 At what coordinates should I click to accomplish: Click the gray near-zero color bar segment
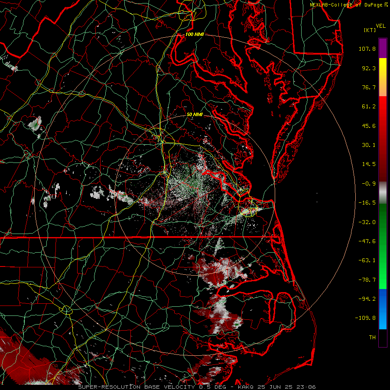[383, 192]
